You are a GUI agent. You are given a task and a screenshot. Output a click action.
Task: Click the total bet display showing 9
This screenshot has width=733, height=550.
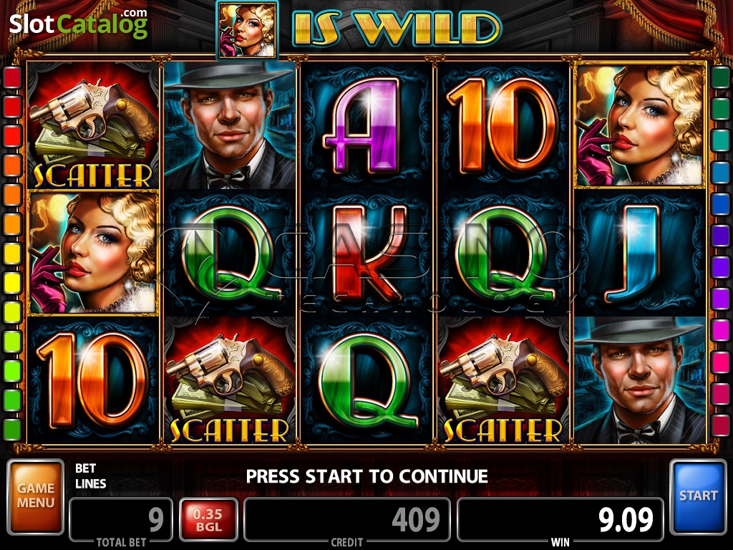122,520
